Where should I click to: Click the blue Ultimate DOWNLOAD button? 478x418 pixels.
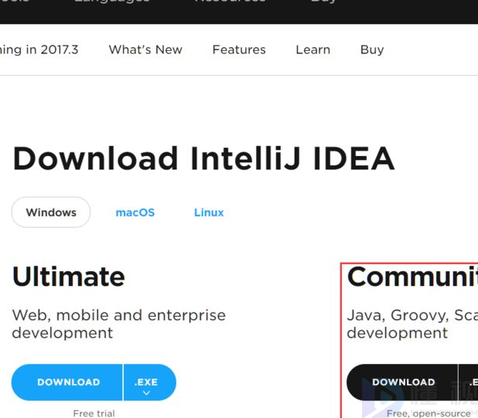pyautogui.click(x=67, y=382)
